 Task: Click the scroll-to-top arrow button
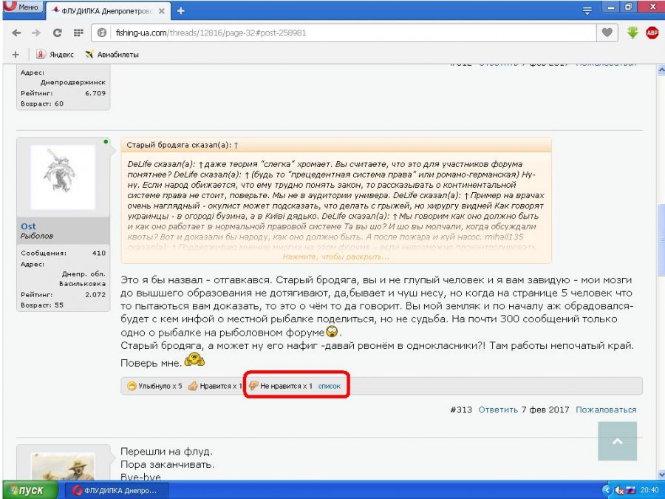click(x=617, y=441)
